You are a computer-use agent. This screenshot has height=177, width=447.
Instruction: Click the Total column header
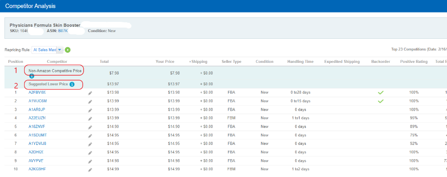tap(104, 62)
